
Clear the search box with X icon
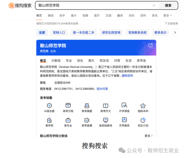coord(154,5)
